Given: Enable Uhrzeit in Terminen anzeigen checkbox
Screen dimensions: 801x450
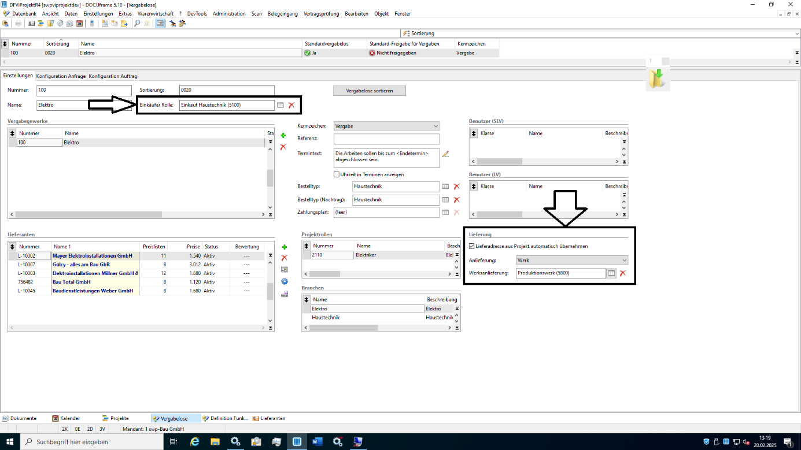Looking at the screenshot, I should point(337,174).
